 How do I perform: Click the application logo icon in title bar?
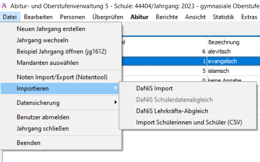4,6
